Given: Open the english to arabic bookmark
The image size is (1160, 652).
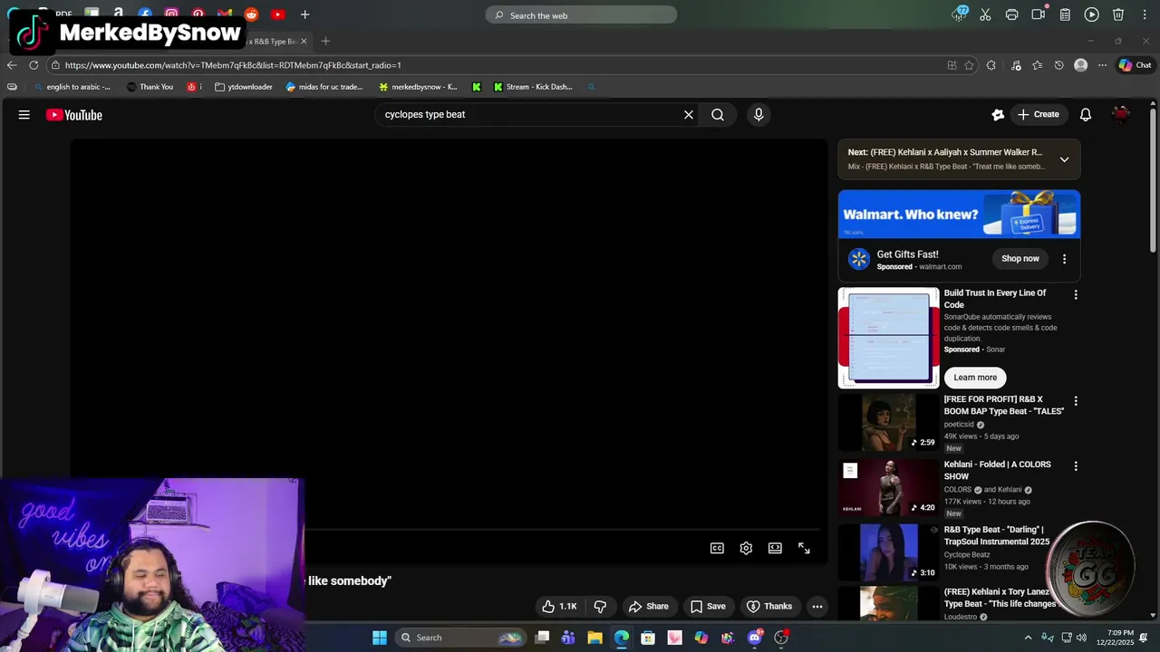Looking at the screenshot, I should [71, 87].
